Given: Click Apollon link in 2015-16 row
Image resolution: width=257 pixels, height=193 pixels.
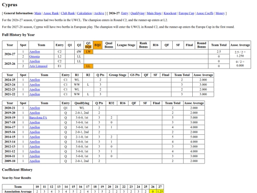Looking at the screenshot, I should click(35, 132).
